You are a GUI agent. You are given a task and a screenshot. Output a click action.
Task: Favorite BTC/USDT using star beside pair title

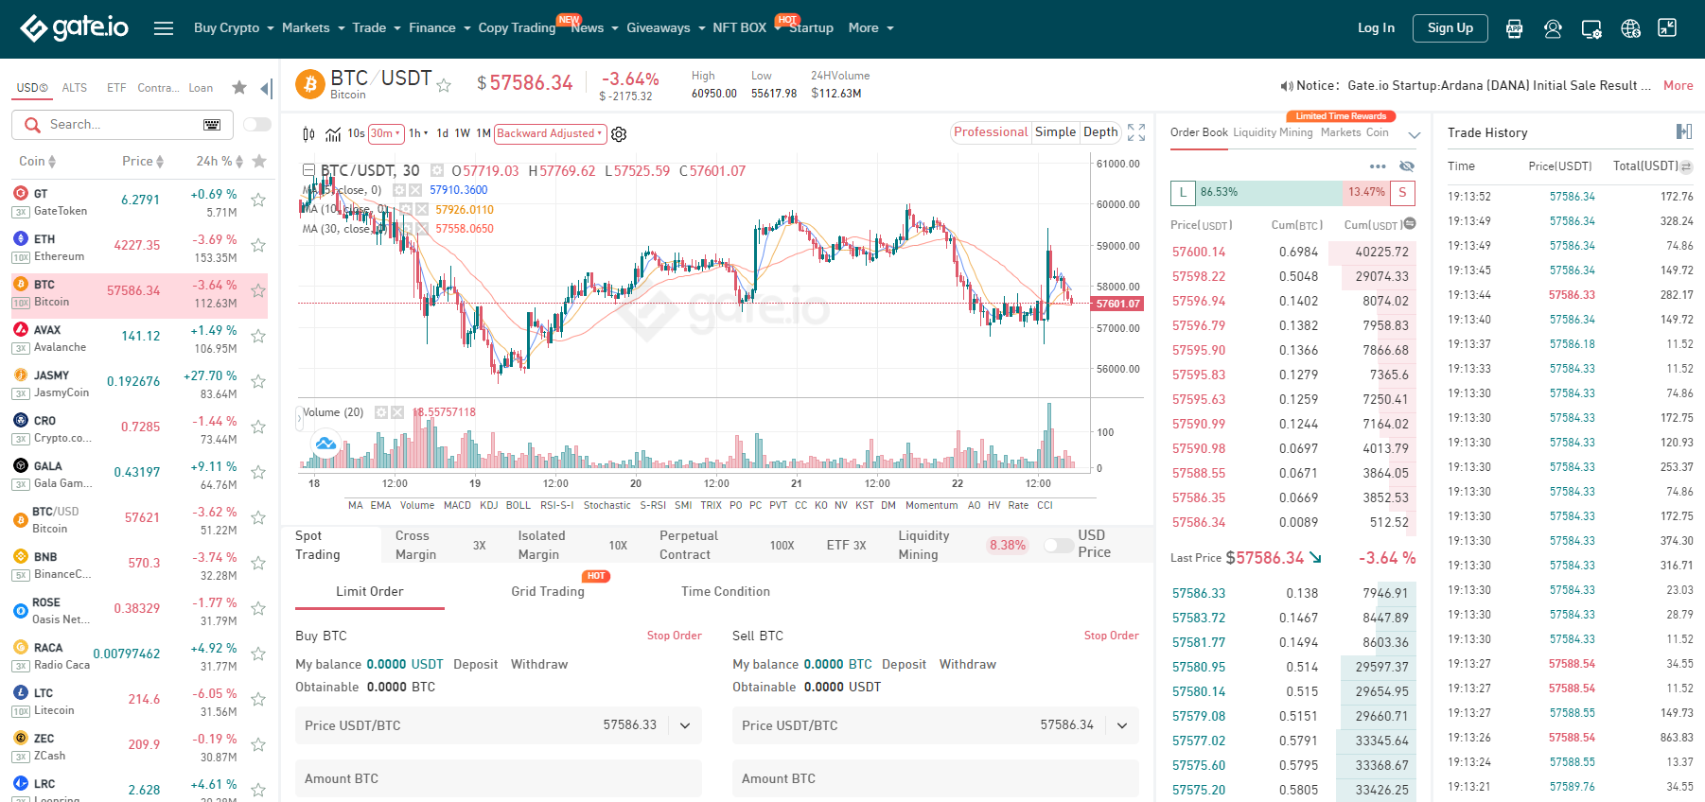444,85
